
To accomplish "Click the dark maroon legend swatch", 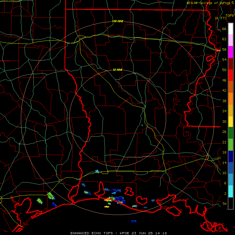I will point(231,64).
